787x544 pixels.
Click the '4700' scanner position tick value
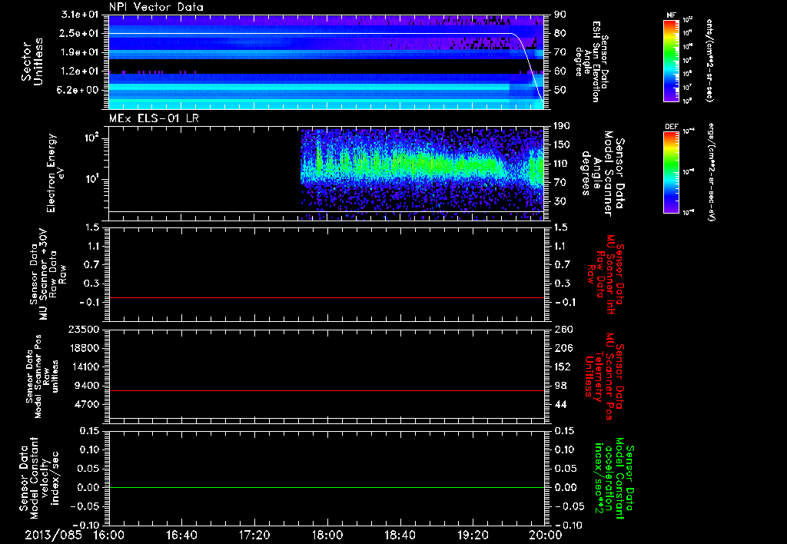point(86,404)
